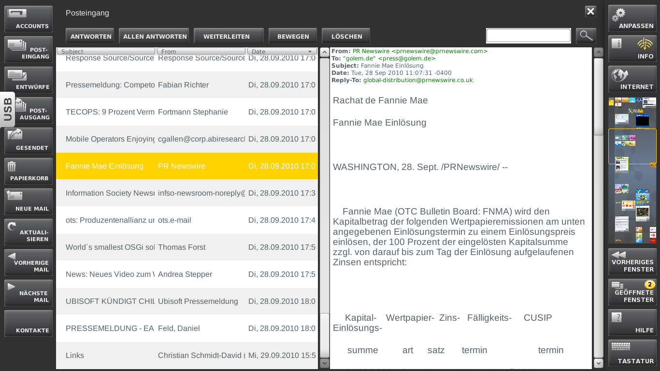Open the Anpassen settings gear
660x371 pixels.
tap(632, 19)
